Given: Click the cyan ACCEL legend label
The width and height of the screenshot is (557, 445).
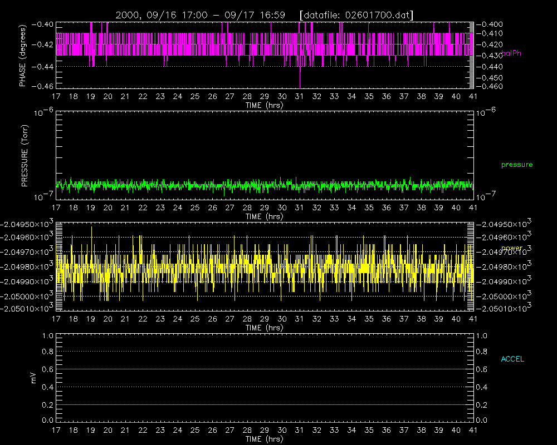Looking at the screenshot, I should [x=512, y=359].
